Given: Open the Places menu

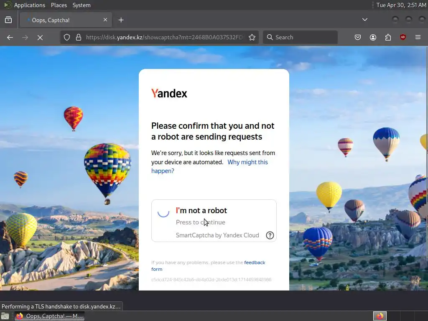Looking at the screenshot, I should [59, 5].
